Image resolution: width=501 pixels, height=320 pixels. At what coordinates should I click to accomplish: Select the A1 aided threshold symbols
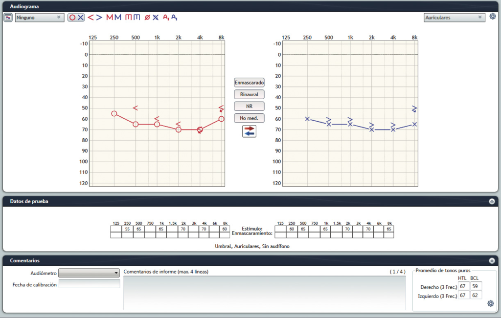click(170, 18)
